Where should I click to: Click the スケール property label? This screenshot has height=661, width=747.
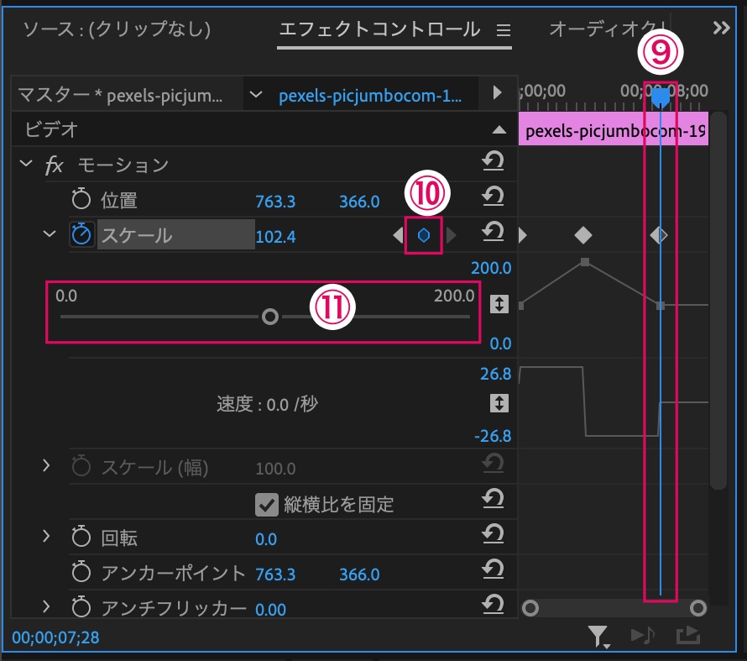[137, 235]
